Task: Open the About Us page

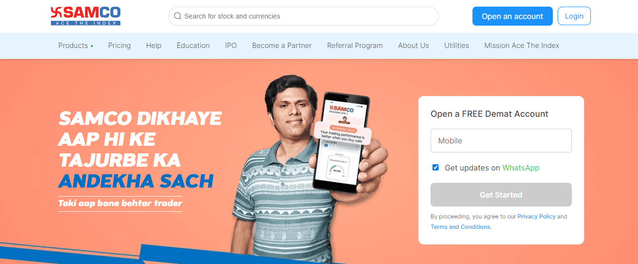Action: [413, 46]
